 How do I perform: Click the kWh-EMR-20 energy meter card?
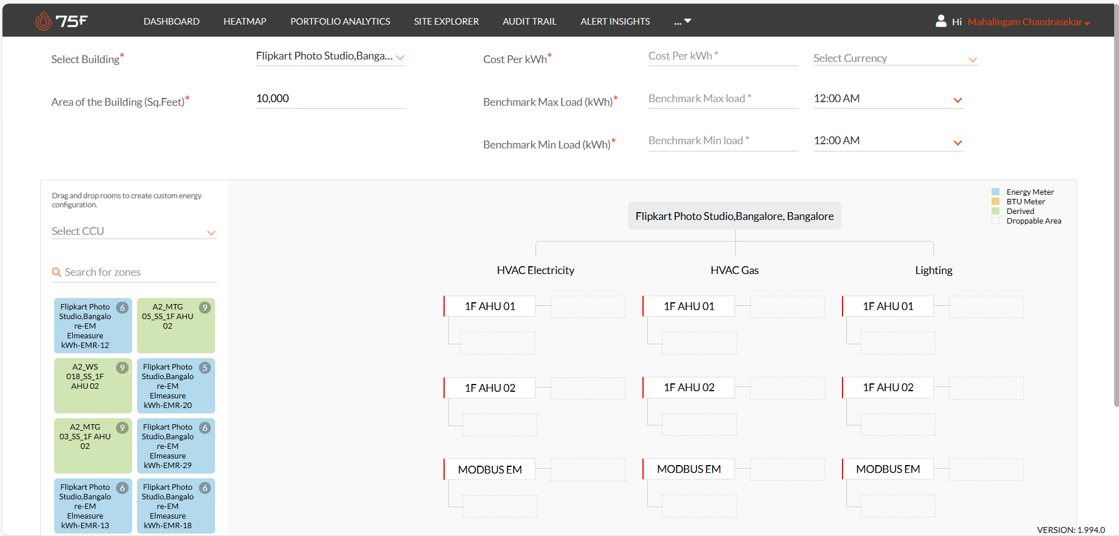point(176,386)
